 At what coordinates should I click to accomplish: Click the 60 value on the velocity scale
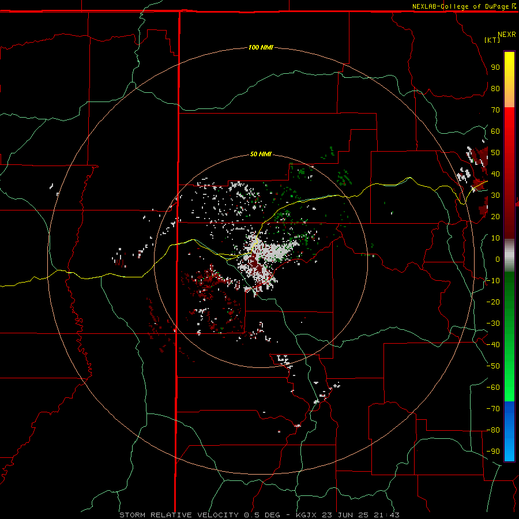[x=495, y=131]
